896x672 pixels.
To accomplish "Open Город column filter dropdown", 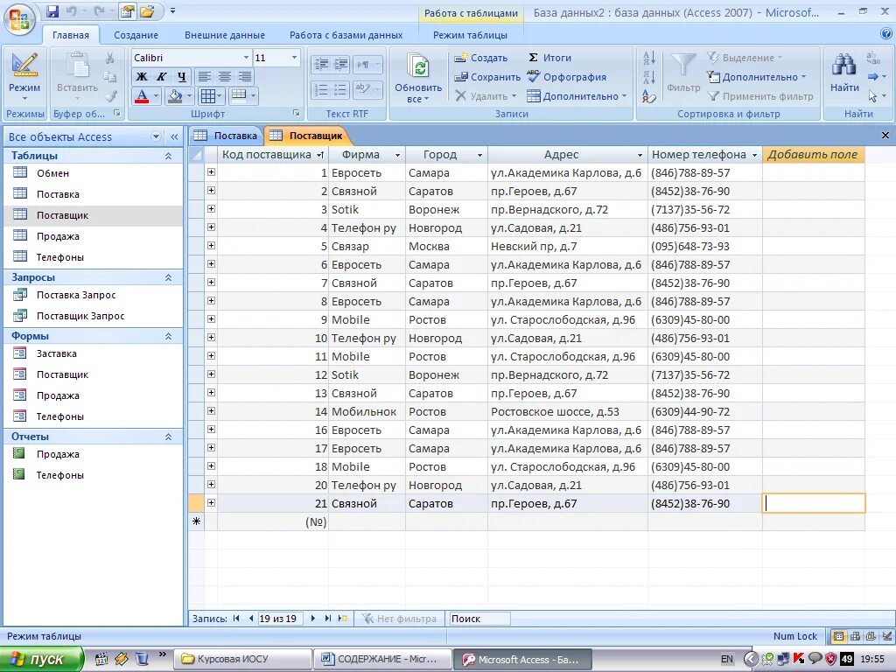I will click(x=479, y=155).
